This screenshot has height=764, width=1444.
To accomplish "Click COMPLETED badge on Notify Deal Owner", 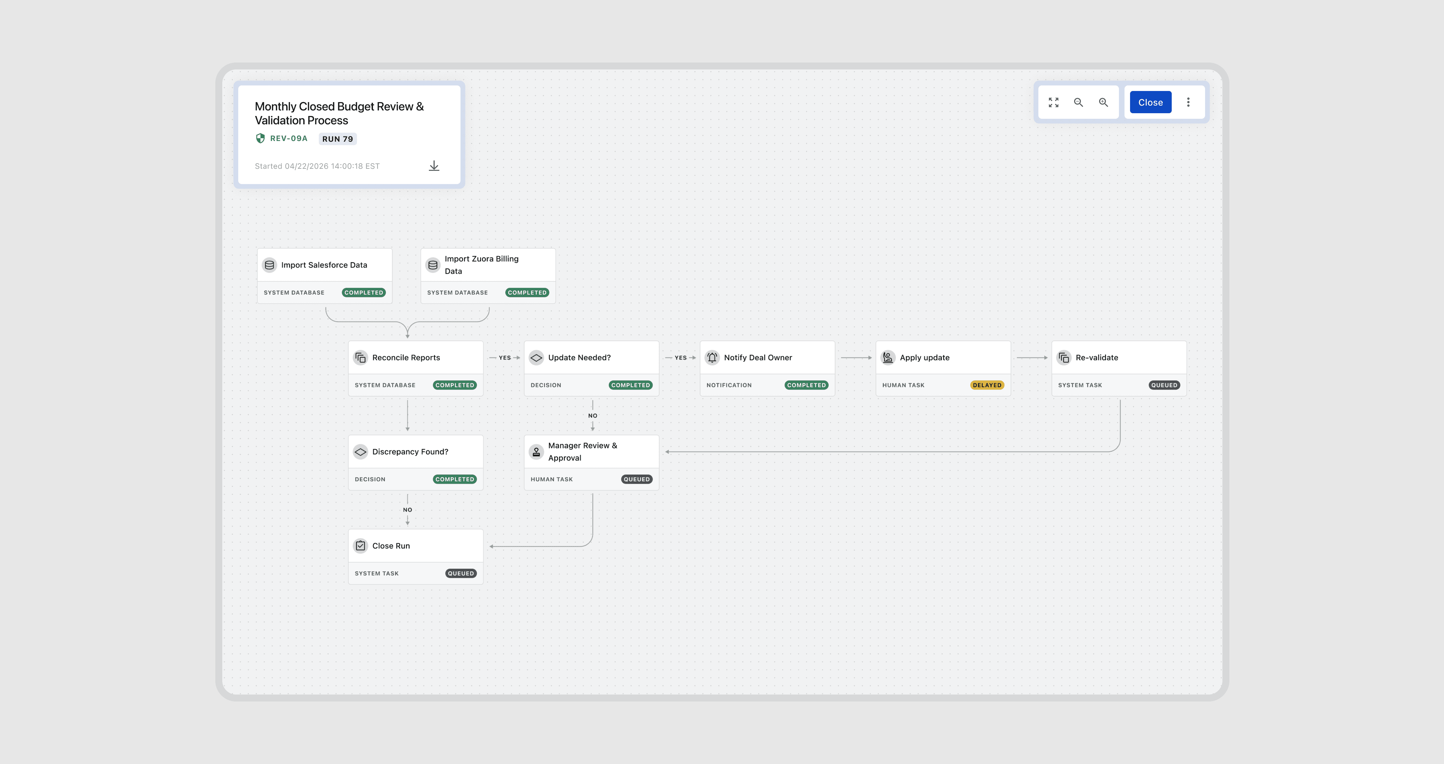I will click(x=806, y=385).
